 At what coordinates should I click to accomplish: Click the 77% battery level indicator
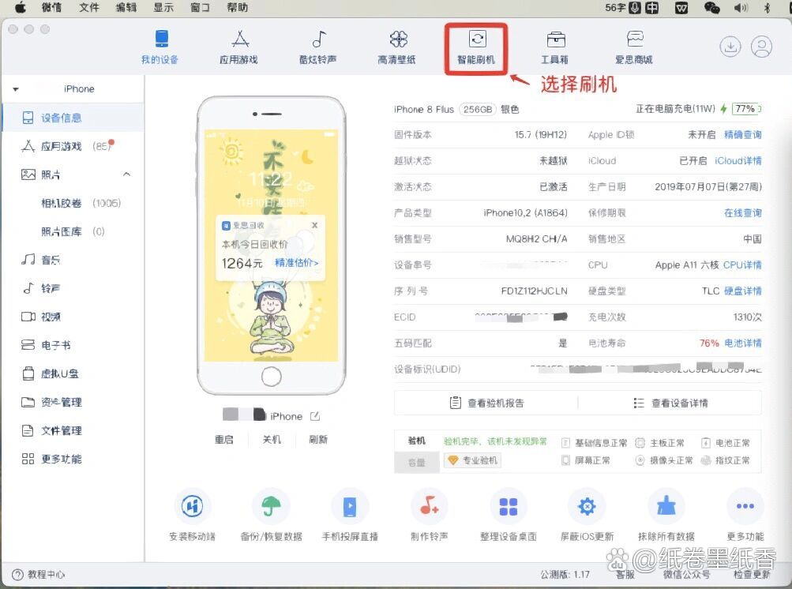click(x=745, y=109)
